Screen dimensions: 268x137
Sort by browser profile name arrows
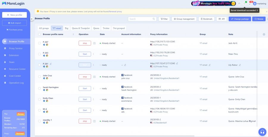(73, 34)
